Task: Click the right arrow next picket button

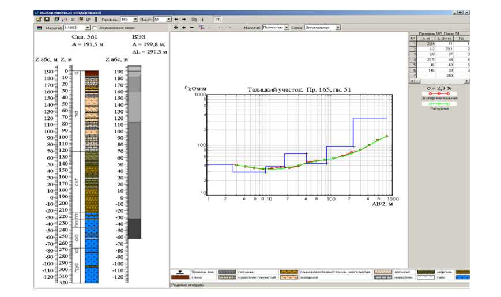Action: coord(183,19)
